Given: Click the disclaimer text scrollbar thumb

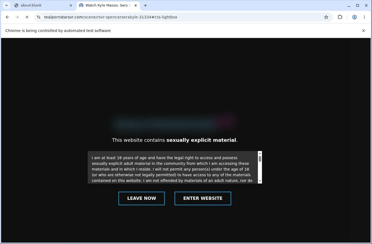Looking at the screenshot, I should pos(260,159).
